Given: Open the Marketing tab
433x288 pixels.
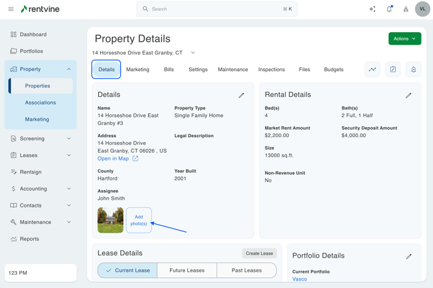Looking at the screenshot, I should 137,70.
